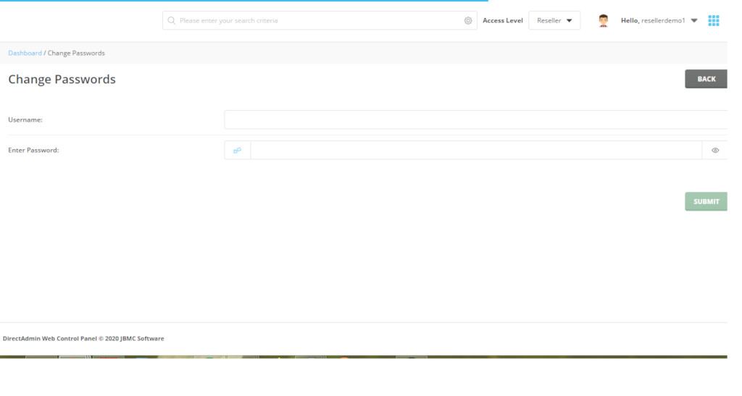
Task: Click the Username: label
Action: click(x=25, y=119)
